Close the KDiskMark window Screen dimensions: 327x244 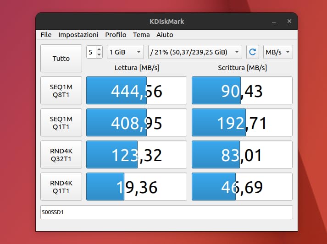(289, 21)
